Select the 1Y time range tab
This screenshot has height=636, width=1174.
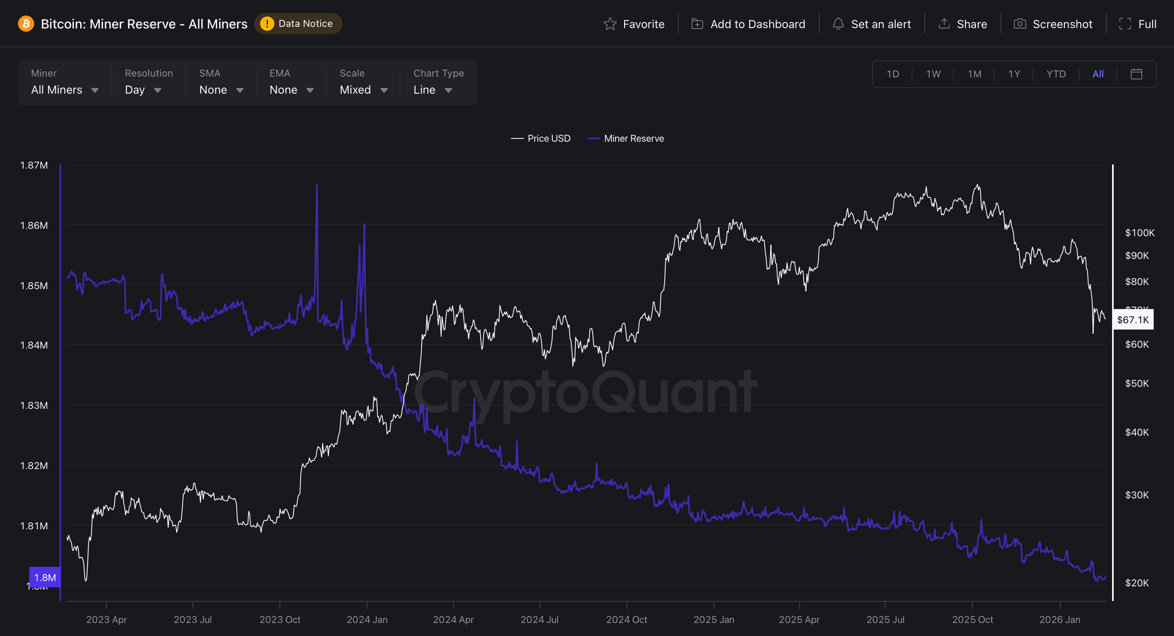click(1014, 74)
